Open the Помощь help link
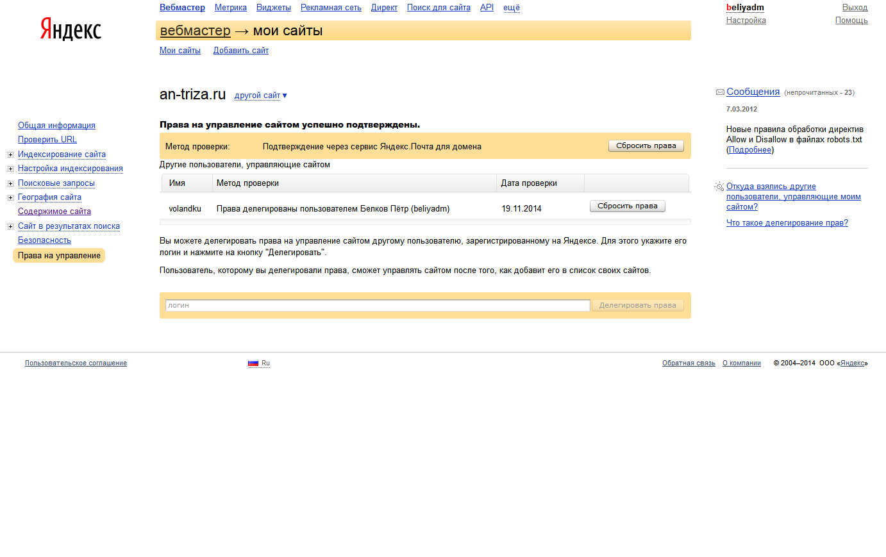 point(851,21)
